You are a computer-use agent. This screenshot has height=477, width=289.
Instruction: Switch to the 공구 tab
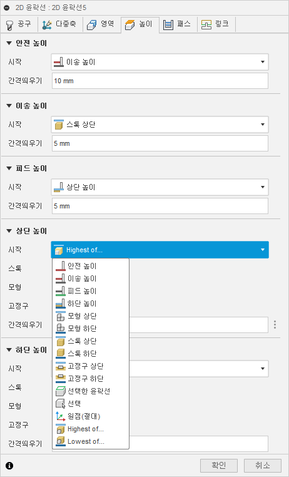19,24
